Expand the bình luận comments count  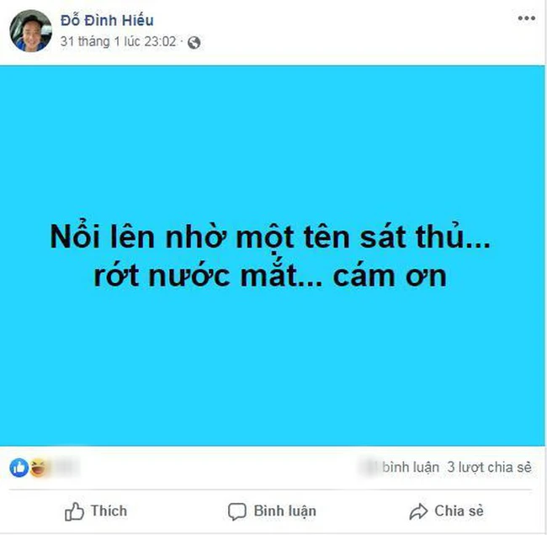[x=408, y=467]
